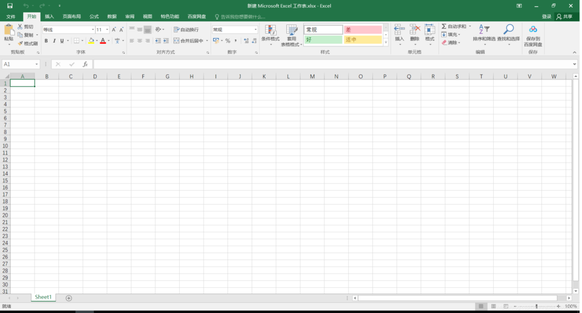Toggle italic formatting

coord(55,41)
